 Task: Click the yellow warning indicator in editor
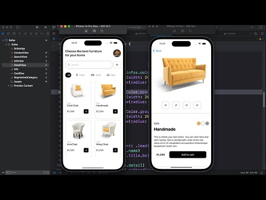(260, 39)
